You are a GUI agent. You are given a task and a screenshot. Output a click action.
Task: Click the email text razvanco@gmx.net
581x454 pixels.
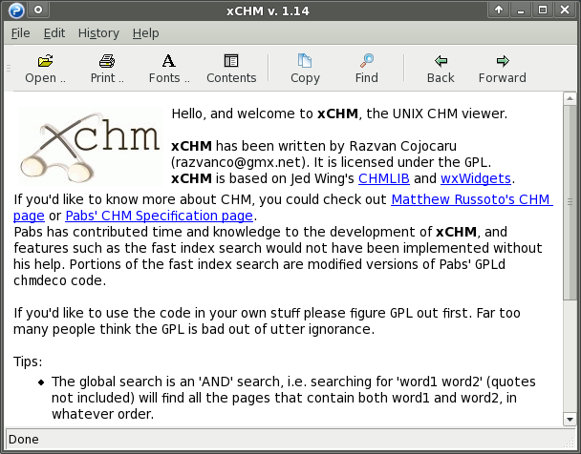coord(238,162)
